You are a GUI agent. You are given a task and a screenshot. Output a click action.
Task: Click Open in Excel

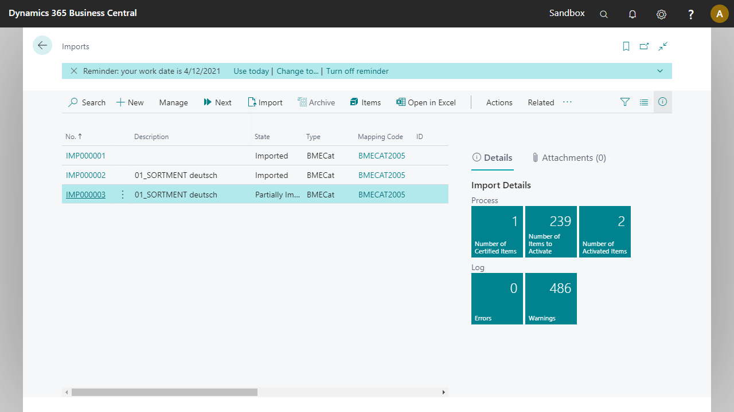click(x=426, y=102)
